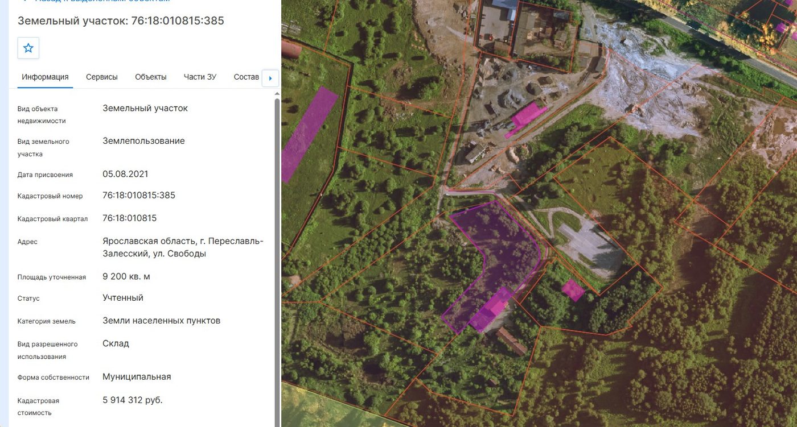Go to the Состав tab
797x427 pixels.
[x=246, y=77]
